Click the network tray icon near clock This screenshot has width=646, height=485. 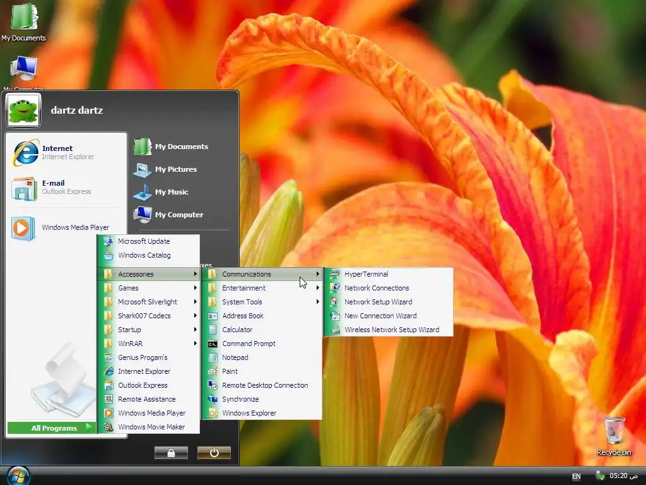[600, 476]
